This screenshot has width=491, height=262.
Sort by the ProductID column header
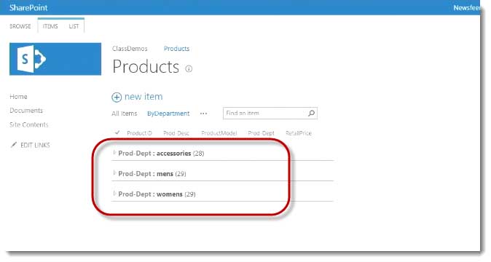139,133
